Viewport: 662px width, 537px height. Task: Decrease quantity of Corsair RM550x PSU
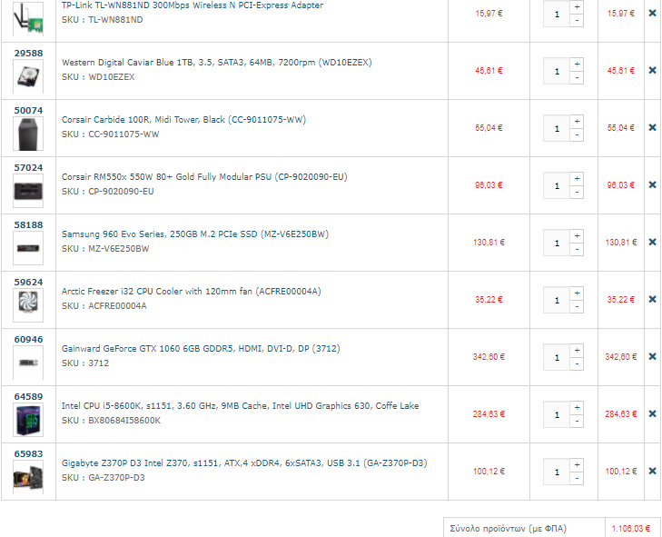[577, 193]
